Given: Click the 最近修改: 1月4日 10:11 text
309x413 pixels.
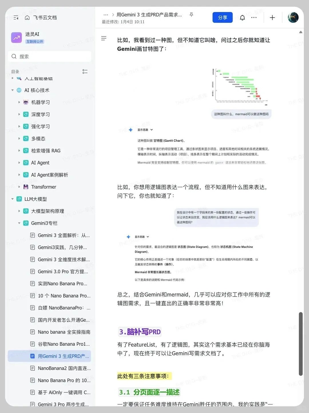Looking at the screenshot, I should coord(123,22).
